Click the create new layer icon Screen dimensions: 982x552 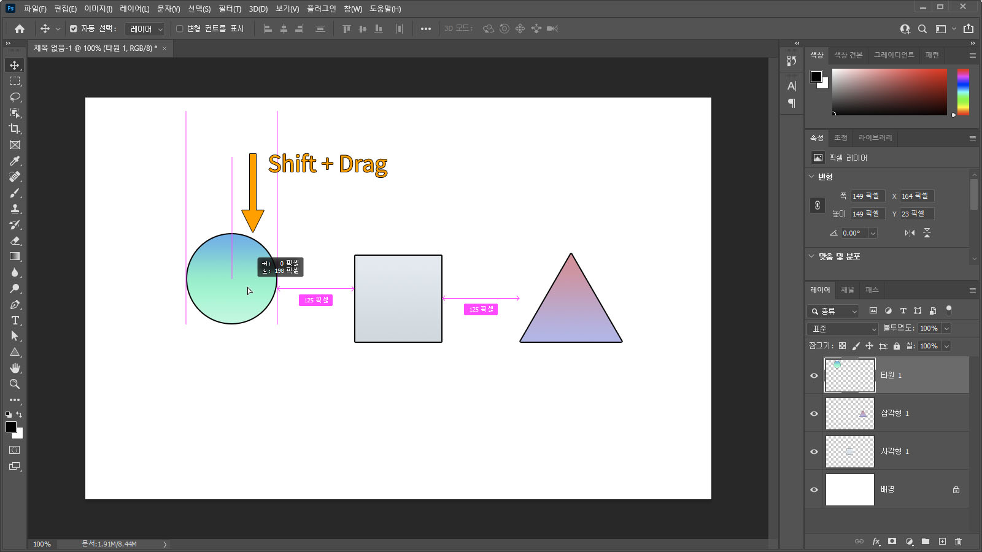click(942, 542)
